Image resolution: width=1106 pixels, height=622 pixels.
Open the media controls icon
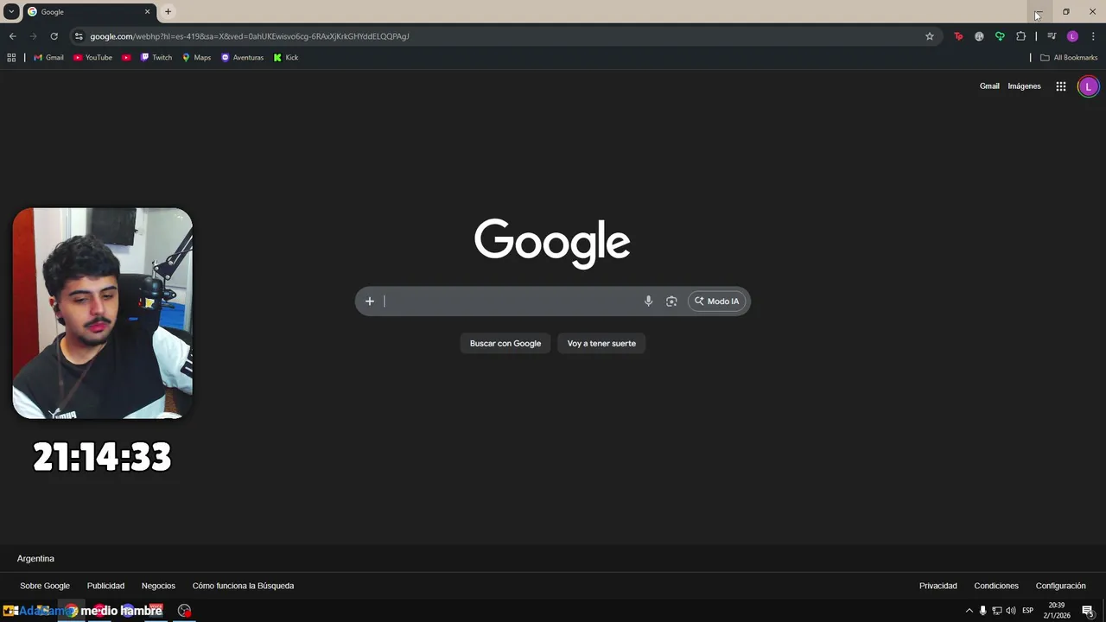tap(1052, 36)
